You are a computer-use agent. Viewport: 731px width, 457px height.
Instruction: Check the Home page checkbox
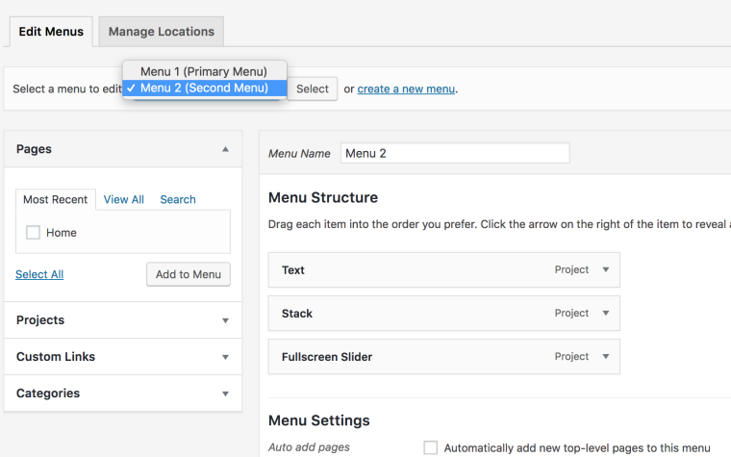(34, 233)
